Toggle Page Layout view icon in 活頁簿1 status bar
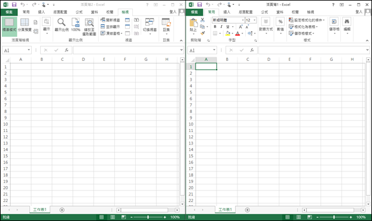 298,217
